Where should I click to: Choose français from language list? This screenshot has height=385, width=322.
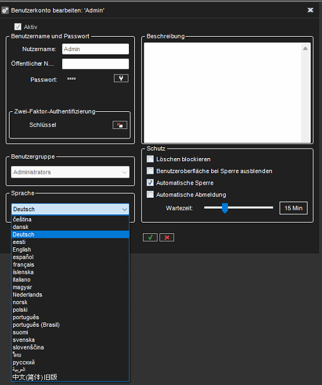(x=70, y=265)
